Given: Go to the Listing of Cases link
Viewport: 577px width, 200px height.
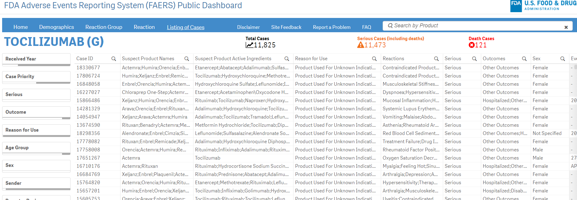Looking at the screenshot, I should [186, 27].
